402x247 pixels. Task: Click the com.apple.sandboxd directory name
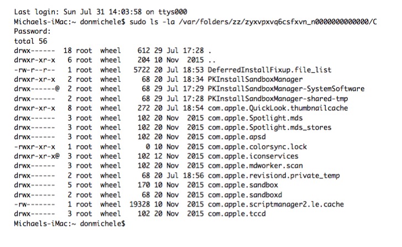[245, 195]
